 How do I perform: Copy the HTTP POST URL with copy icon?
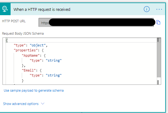coord(158,22)
